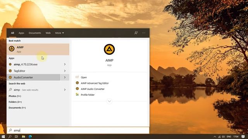Open the three-dot options menu in search header
This screenshot has height=139, width=248.
tap(143, 33)
